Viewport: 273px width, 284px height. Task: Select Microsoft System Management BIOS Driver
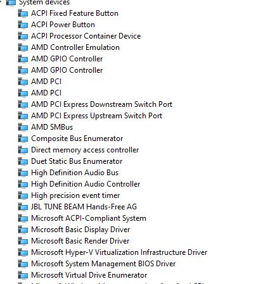pyautogui.click(x=103, y=264)
